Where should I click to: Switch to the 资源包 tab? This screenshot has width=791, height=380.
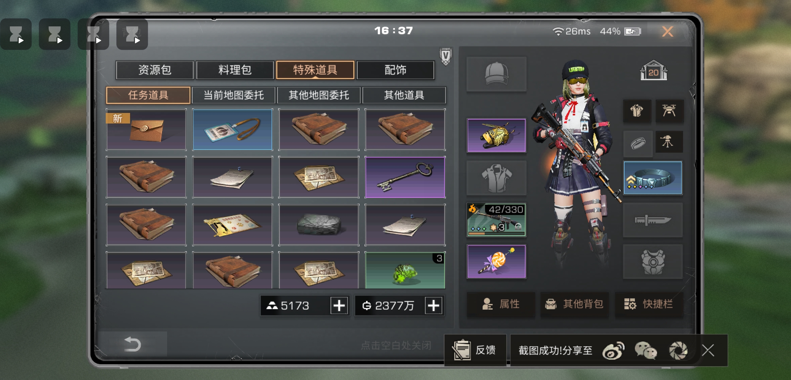(155, 70)
